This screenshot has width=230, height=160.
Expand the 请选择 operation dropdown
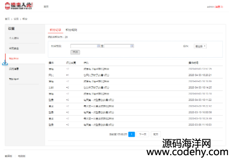[200, 46]
